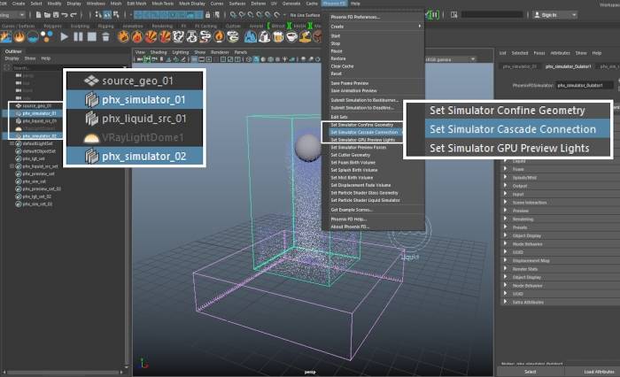
Task: Expand the Output section
Action: click(505, 185)
